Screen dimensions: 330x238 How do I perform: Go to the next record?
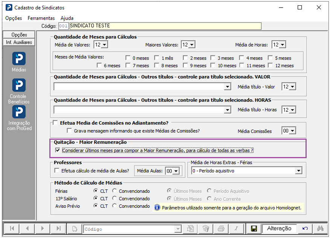(43, 229)
